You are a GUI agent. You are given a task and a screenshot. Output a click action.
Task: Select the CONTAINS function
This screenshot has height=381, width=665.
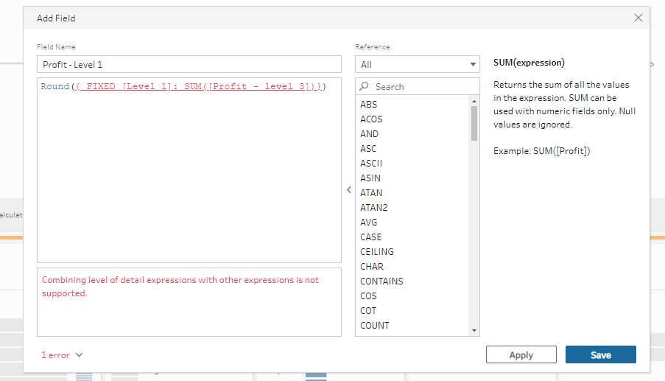click(381, 282)
